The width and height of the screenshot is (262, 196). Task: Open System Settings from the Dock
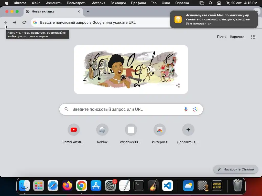pyautogui.click(x=110, y=186)
